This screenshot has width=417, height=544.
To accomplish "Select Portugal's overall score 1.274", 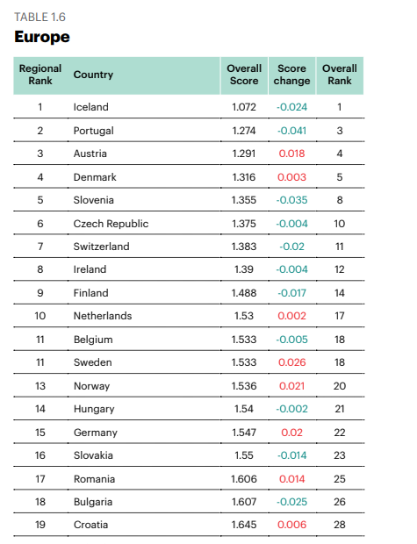I will (244, 131).
